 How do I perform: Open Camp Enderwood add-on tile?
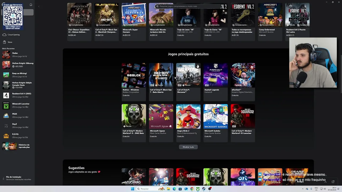[x=270, y=22]
